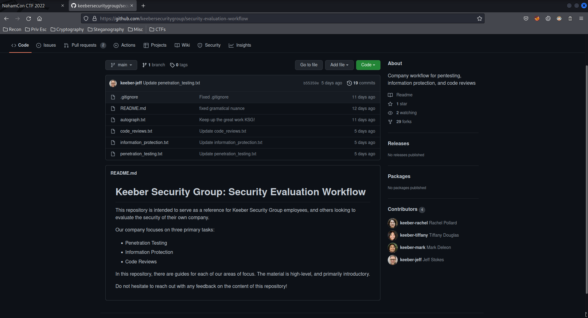This screenshot has width=588, height=318.
Task: Click the Go to file button
Action: [x=309, y=65]
